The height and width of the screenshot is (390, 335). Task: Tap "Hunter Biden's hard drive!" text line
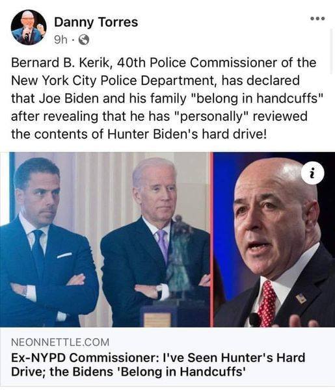(x=139, y=134)
